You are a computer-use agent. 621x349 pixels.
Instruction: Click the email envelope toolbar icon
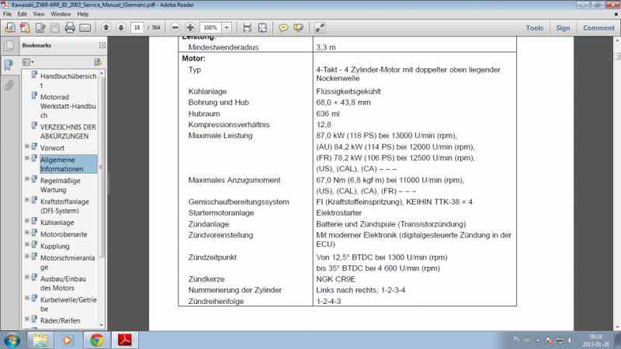pyautogui.click(x=85, y=28)
